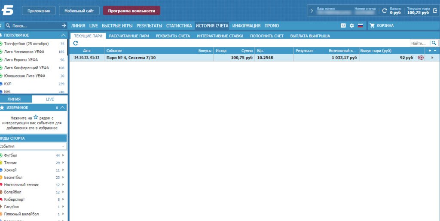The height and width of the screenshot is (221, 440).
Task: Switch to Реквизиты счета tab
Action: tap(173, 36)
